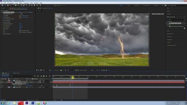Open the File menu
Viewport: 187px width, 105px height.
point(1,3)
